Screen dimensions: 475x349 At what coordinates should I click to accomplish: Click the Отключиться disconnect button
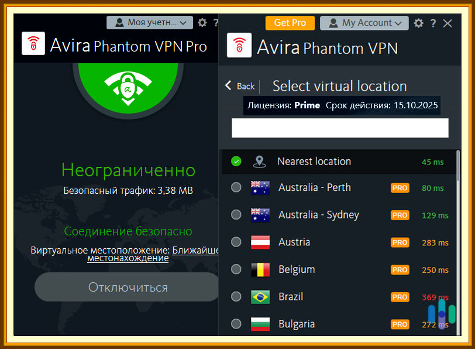pos(128,287)
